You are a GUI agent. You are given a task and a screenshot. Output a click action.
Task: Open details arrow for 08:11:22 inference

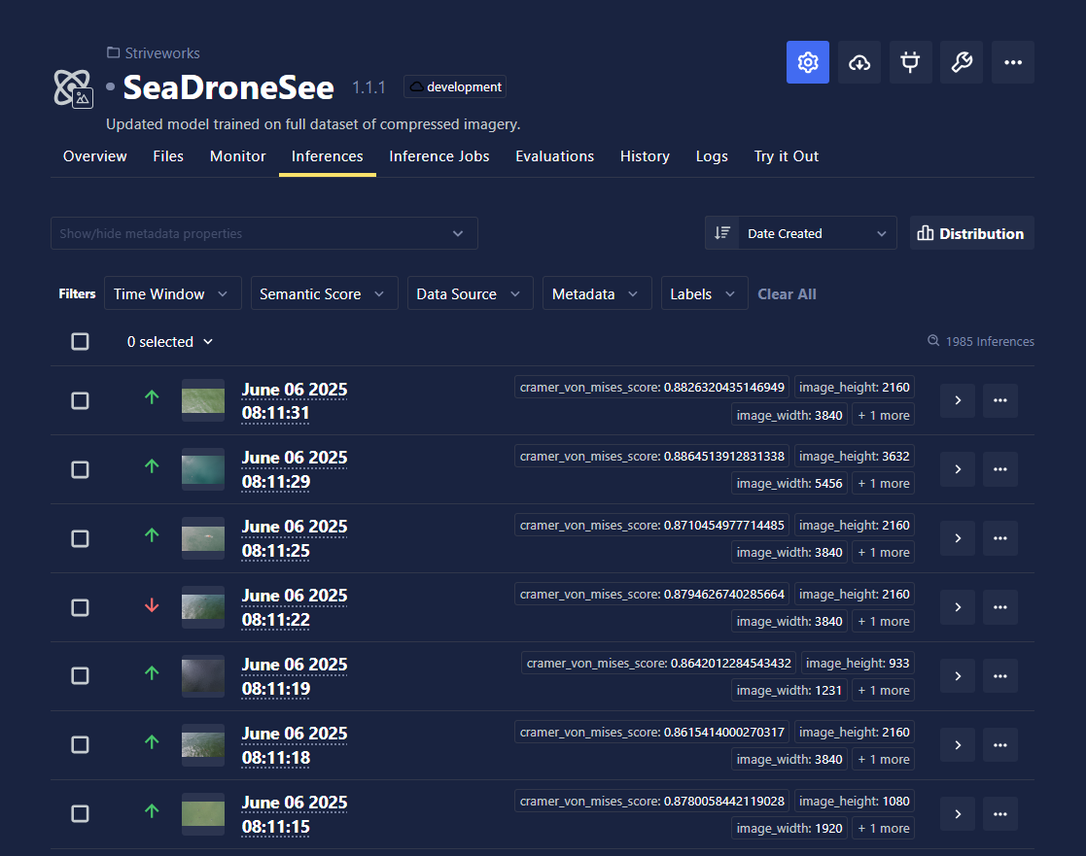(957, 607)
